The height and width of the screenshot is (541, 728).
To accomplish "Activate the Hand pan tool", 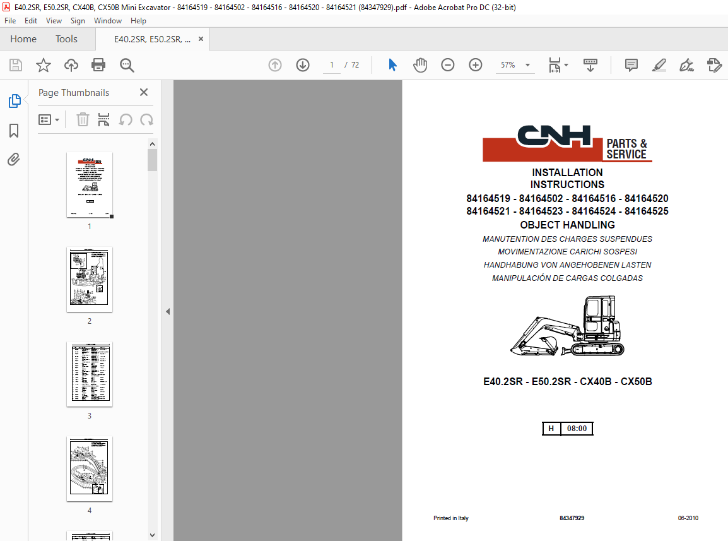I will 420,65.
